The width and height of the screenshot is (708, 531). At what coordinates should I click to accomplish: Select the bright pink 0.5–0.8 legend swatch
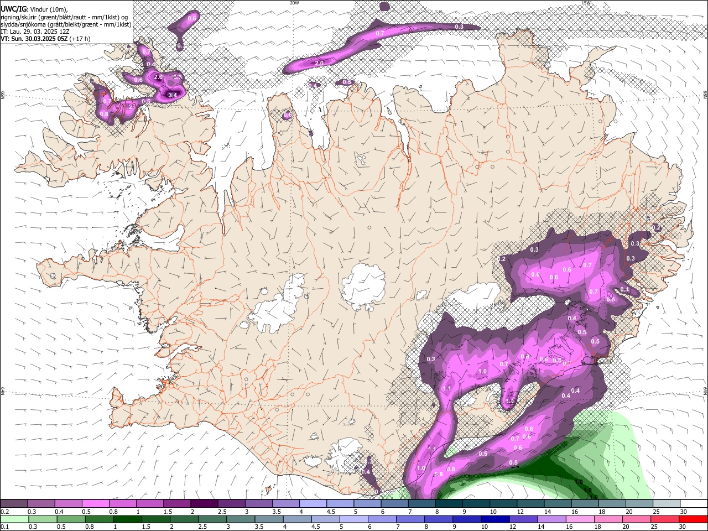tap(95, 503)
